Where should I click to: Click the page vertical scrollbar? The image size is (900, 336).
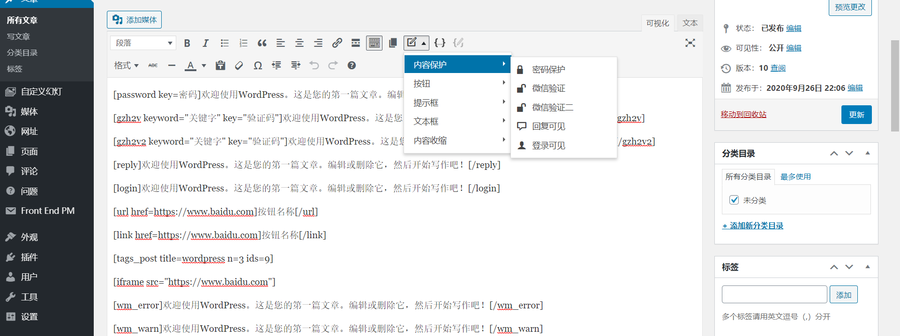(x=895, y=86)
